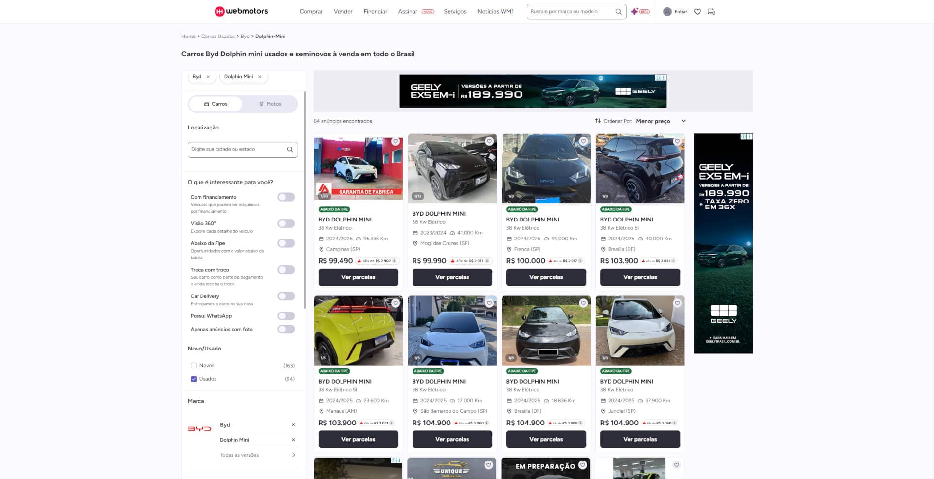Go to Byd breadcrumb link
The height and width of the screenshot is (479, 934).
[245, 37]
